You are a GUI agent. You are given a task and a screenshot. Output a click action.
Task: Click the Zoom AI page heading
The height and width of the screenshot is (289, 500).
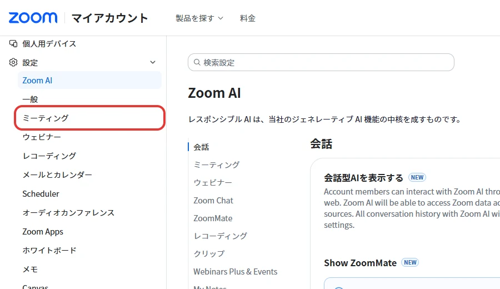[x=214, y=93]
